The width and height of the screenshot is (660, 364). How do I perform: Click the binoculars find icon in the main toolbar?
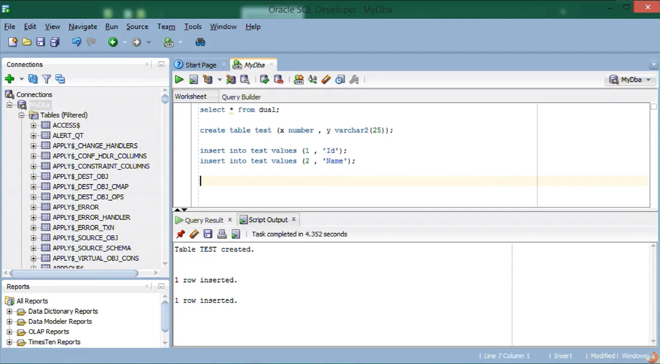click(200, 42)
